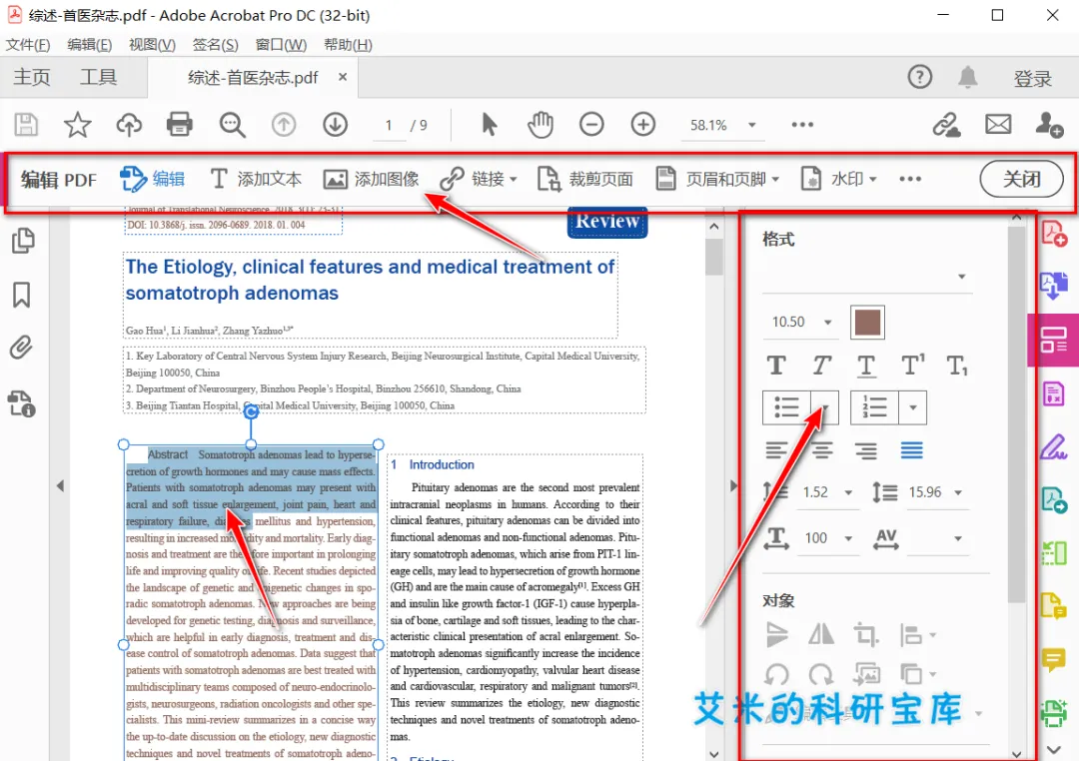Select the arrow selection tool
The width and height of the screenshot is (1079, 761).
(490, 125)
